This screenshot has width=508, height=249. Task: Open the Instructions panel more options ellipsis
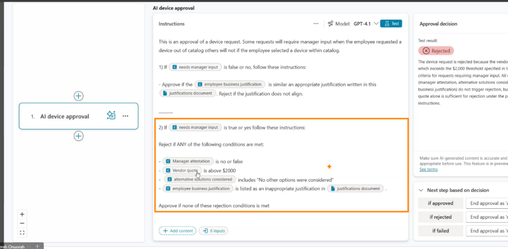click(316, 23)
